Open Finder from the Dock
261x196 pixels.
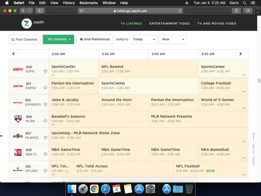pos(72,189)
